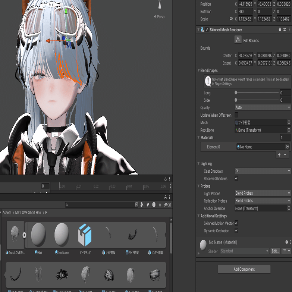Click the Long blendshape value field
Screen dimensions: 292x292
285,92
